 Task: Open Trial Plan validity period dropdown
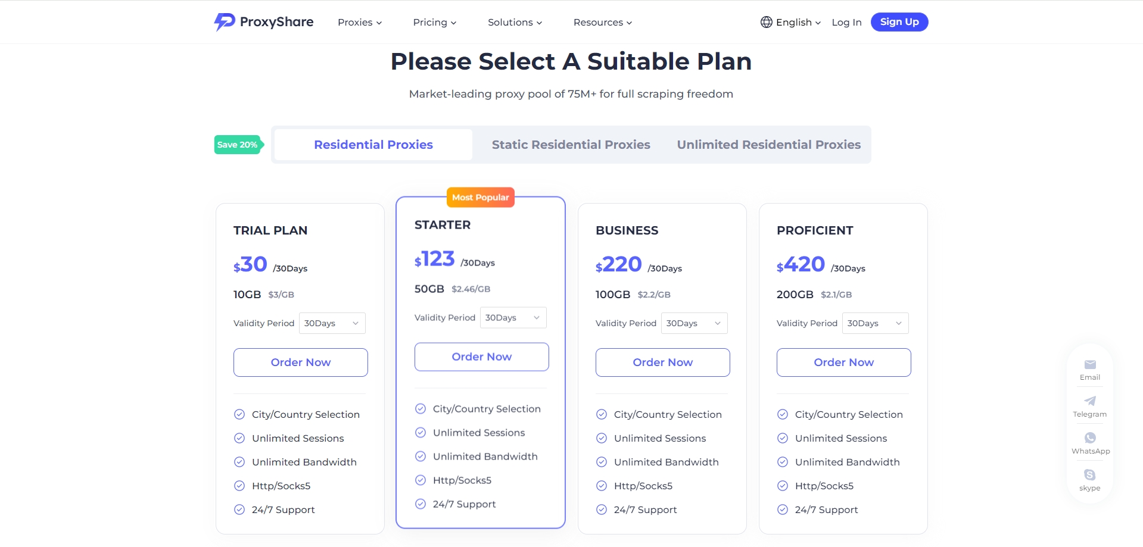pos(332,323)
